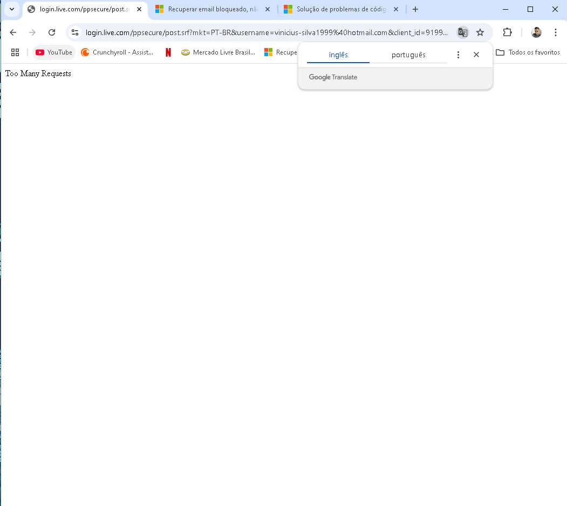567x506 pixels.
Task: Open the Recupe Microsoft bookmark
Action: pos(281,52)
